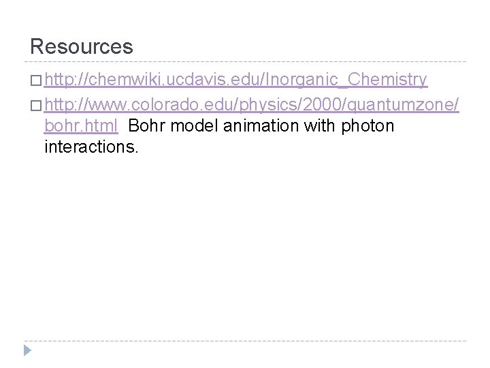Click the word animation in the description

click(261, 126)
